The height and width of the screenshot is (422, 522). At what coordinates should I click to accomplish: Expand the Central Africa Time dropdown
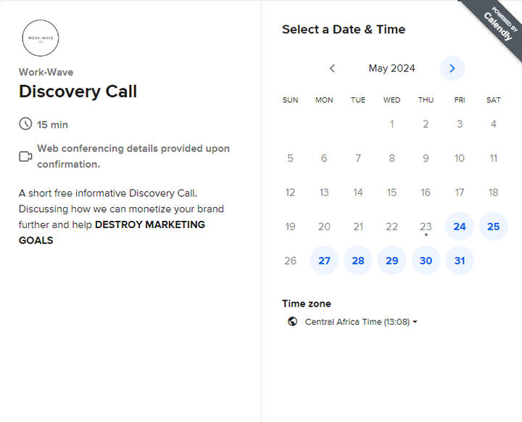(357, 322)
